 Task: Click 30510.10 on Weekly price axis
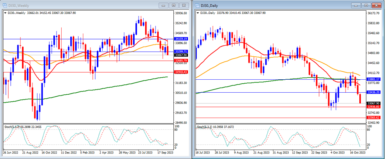pyautogui.click(x=182, y=93)
